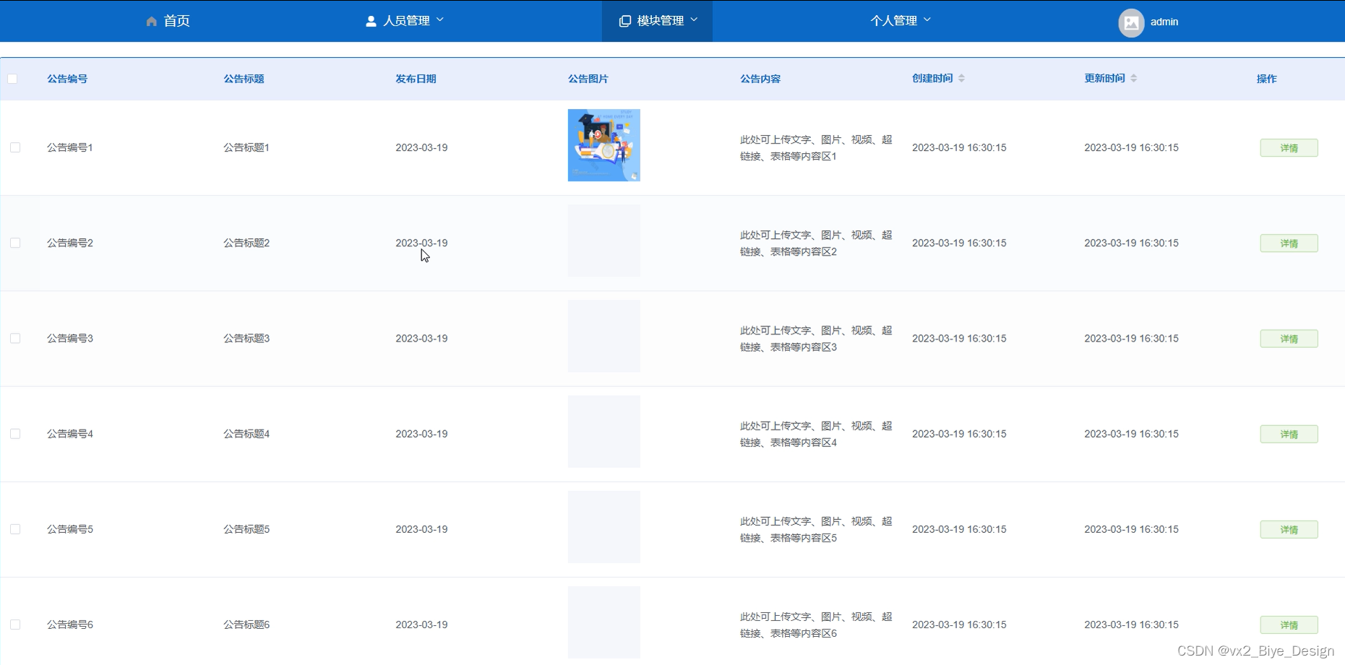The image size is (1345, 665).
Task: Open 详情 for 公告编号5
Action: click(1289, 529)
